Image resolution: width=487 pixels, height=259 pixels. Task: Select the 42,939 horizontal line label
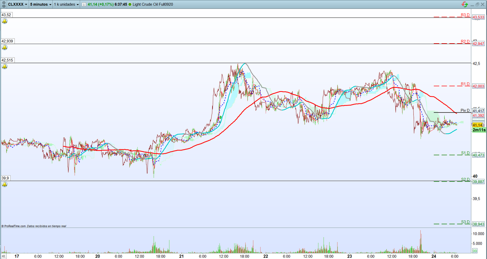tap(8, 41)
